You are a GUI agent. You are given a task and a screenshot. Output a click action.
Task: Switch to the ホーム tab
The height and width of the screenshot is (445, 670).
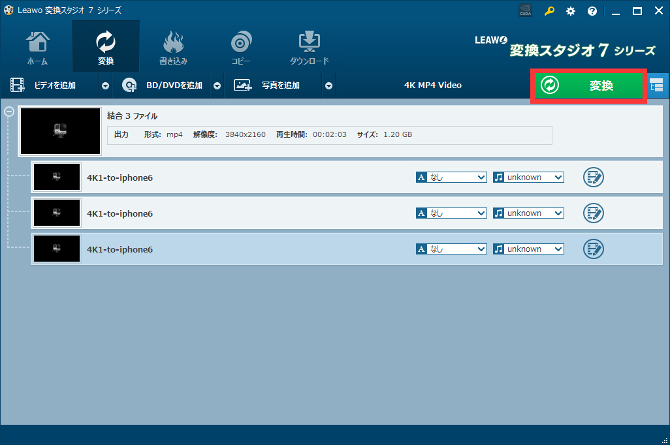coord(37,48)
